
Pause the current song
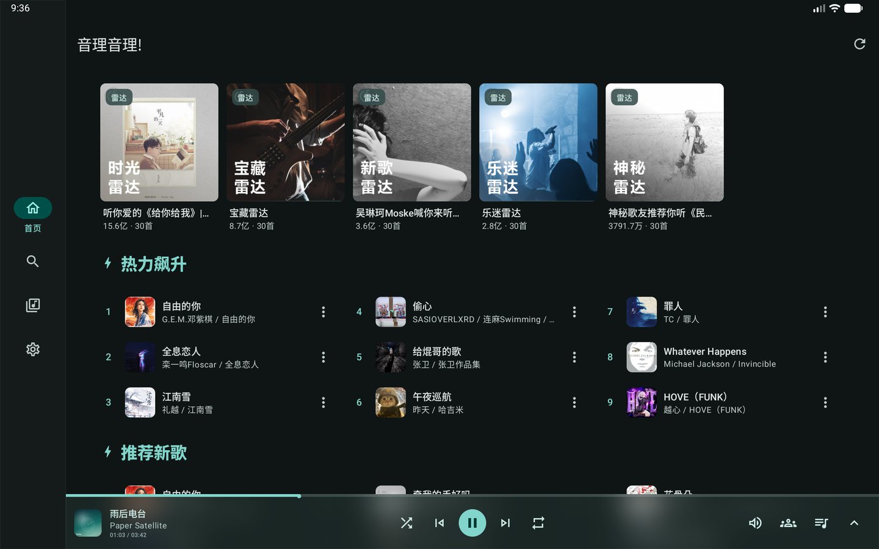[x=472, y=523]
